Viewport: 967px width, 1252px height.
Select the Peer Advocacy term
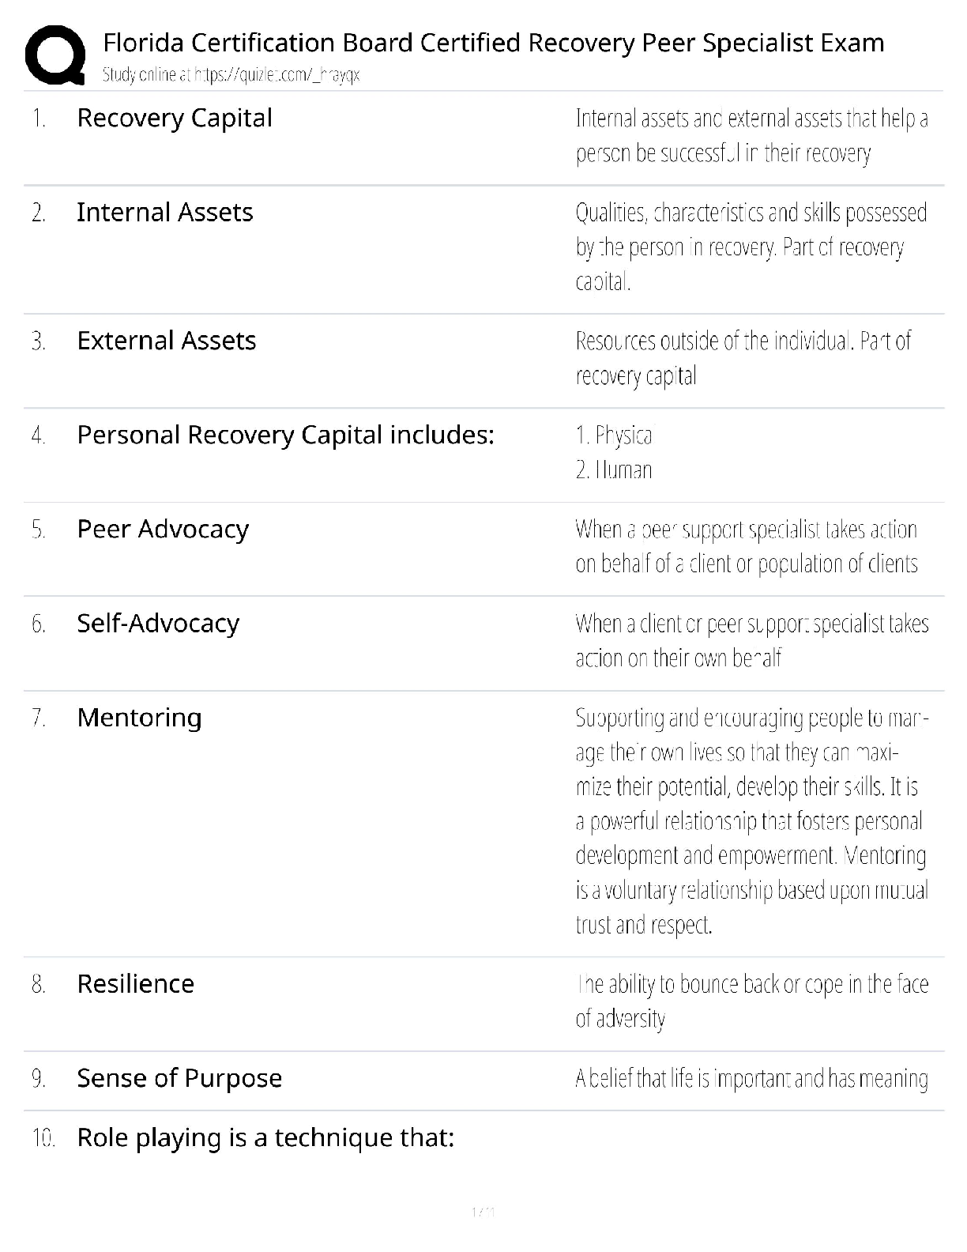pyautogui.click(x=162, y=529)
